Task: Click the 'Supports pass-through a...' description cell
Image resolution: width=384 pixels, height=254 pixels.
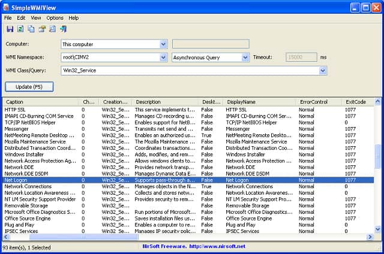Action: [165, 180]
